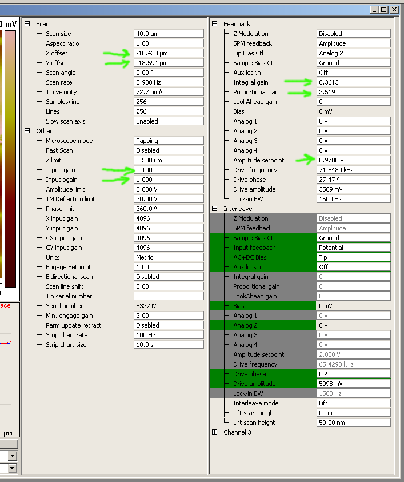Change the Units setting from Metric
404x482 pixels.
(x=169, y=257)
